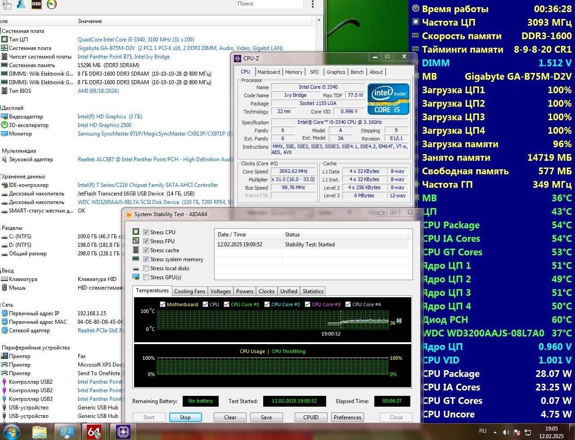Screen dimensions: 575x440
Task: Uncheck Stress CPU checkbox
Action: tap(146, 232)
